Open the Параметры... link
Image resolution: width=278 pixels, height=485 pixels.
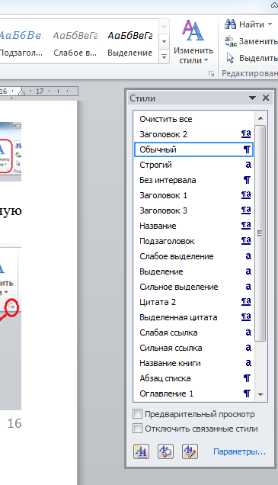(x=239, y=451)
